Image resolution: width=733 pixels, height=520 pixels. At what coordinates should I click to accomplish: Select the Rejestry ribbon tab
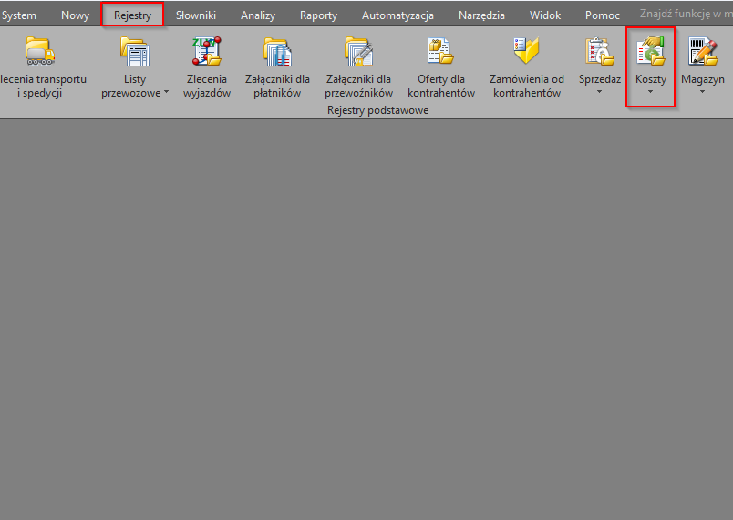point(132,15)
